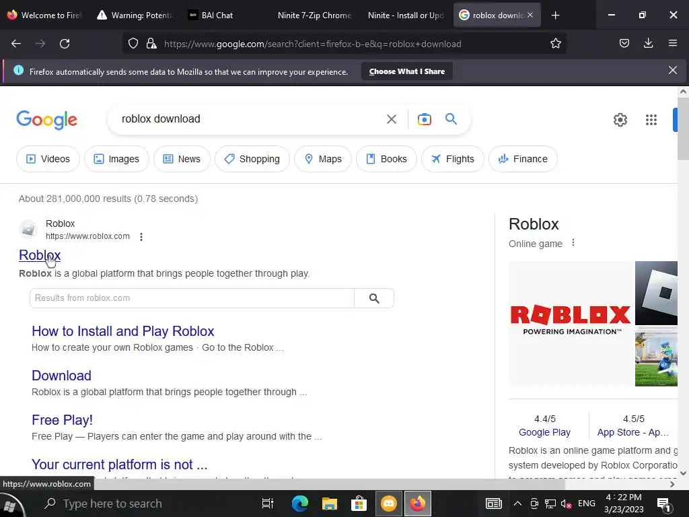Open the Windows Start menu
Viewport: 689px width, 517px height.
[x=11, y=505]
